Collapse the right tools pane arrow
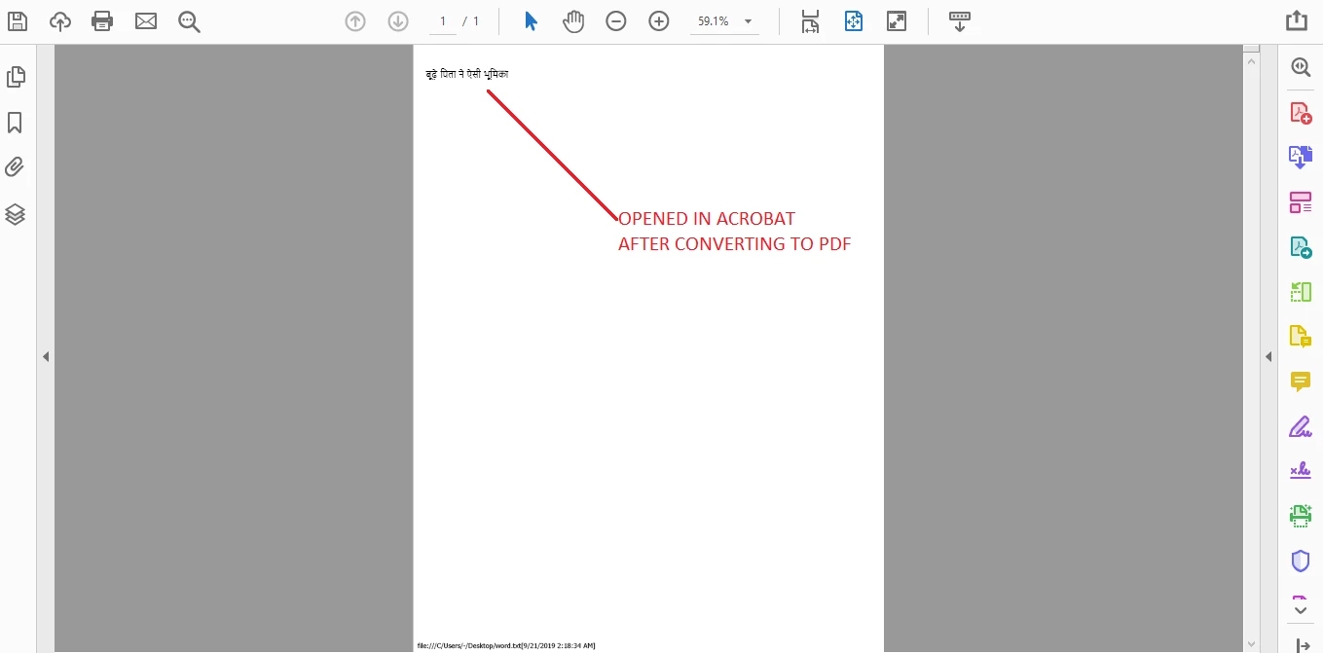The width and height of the screenshot is (1323, 653). (x=1268, y=357)
